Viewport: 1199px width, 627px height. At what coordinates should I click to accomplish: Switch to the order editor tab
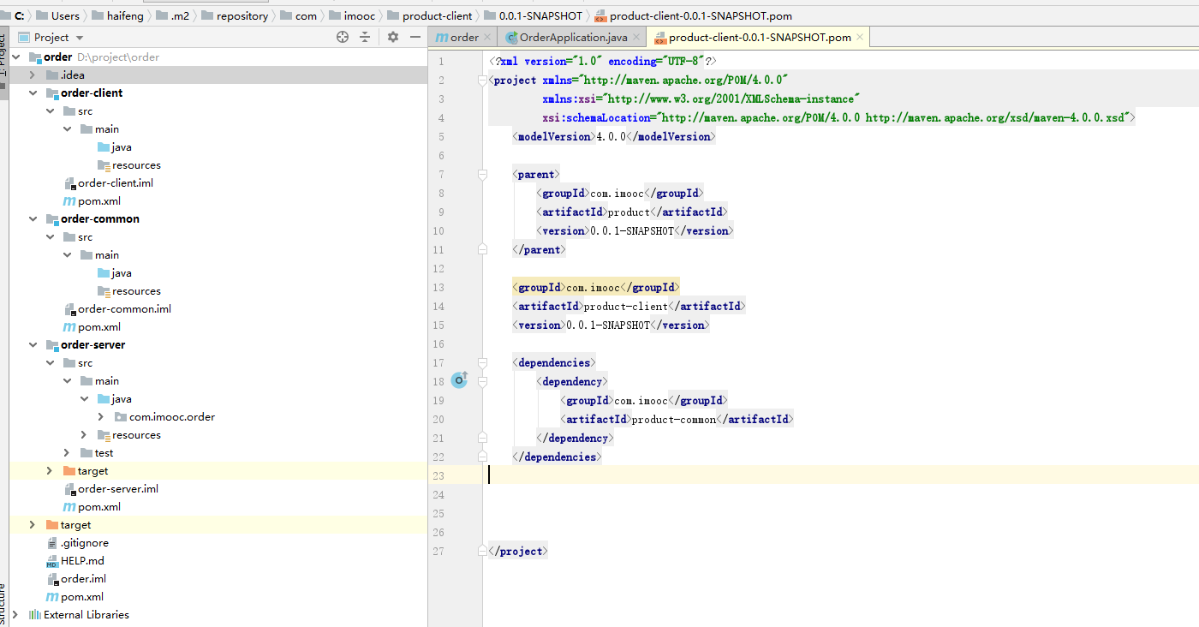pos(463,37)
